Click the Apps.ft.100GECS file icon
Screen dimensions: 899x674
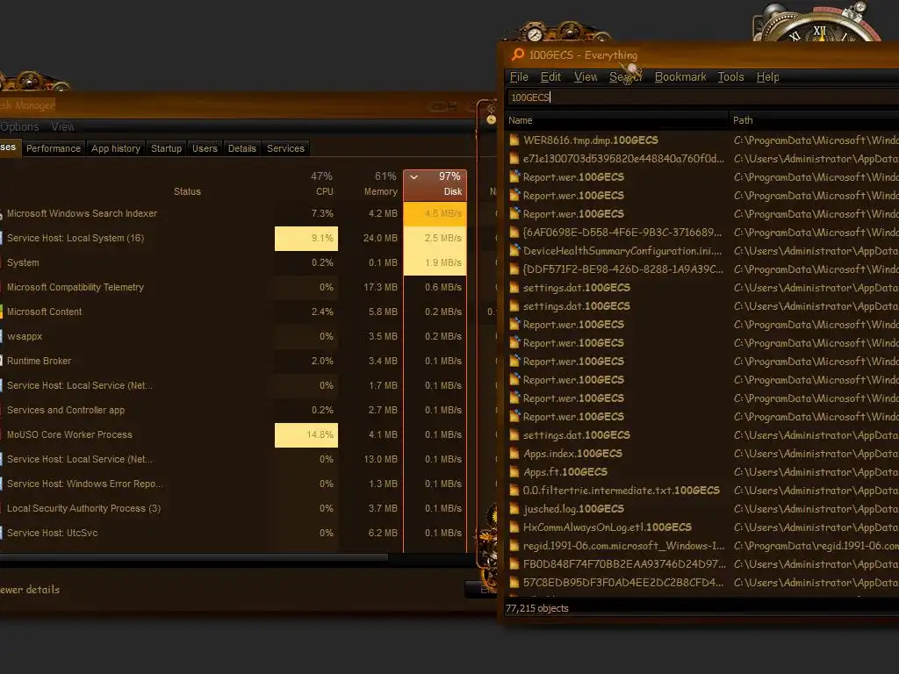[514, 472]
